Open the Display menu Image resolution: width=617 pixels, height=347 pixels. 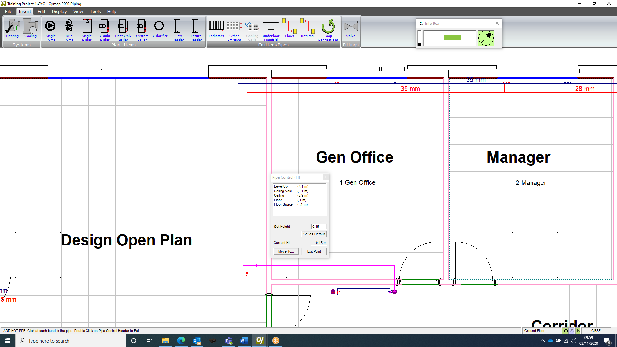pyautogui.click(x=59, y=11)
